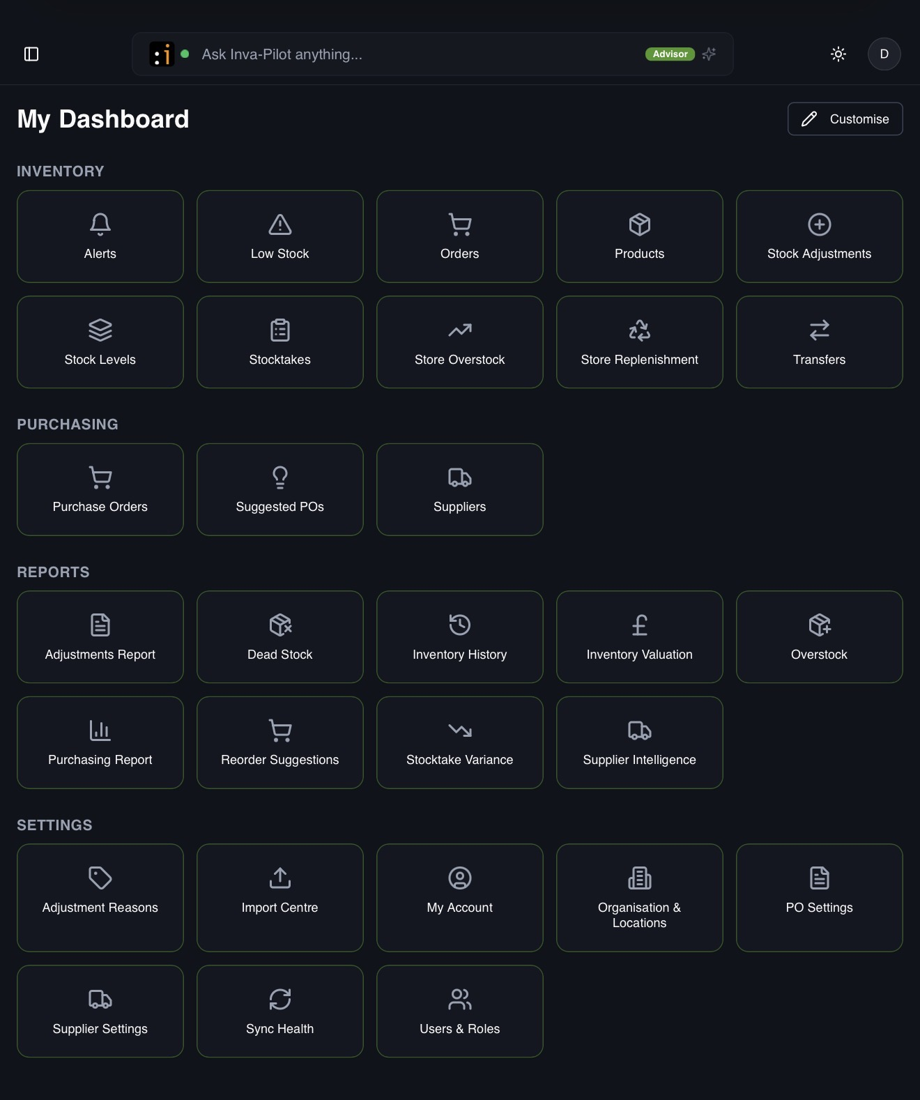The width and height of the screenshot is (920, 1100).
Task: Open the Dead Stock report tile
Action: [x=280, y=637]
